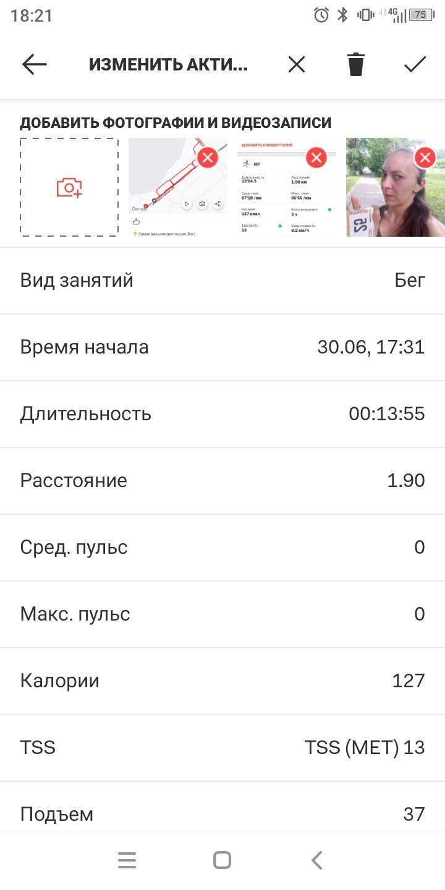Remove the selfie photo thumbnail
The height and width of the screenshot is (890, 445).
pos(425,157)
